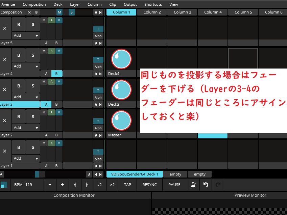This screenshot has height=215, width=287.
Task: Open the Add blend mode dropdown on Layer 1
Action: (26, 158)
